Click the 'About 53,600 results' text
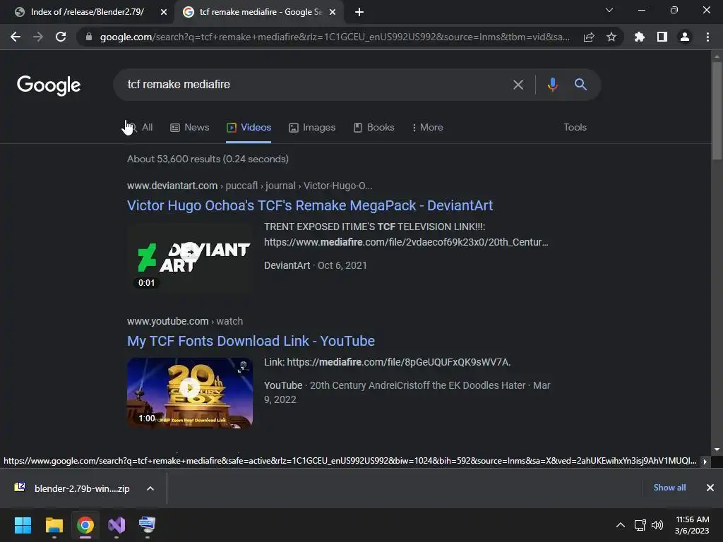Screen dimensions: 723x542 (208, 159)
